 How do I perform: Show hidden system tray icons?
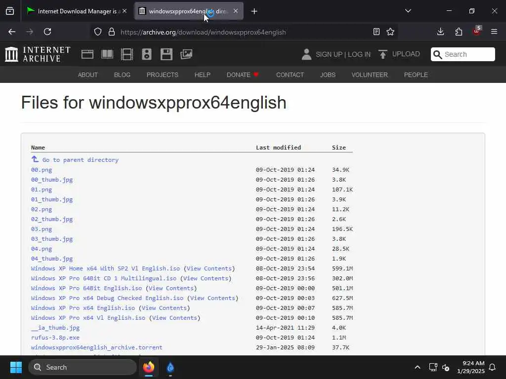point(417,367)
